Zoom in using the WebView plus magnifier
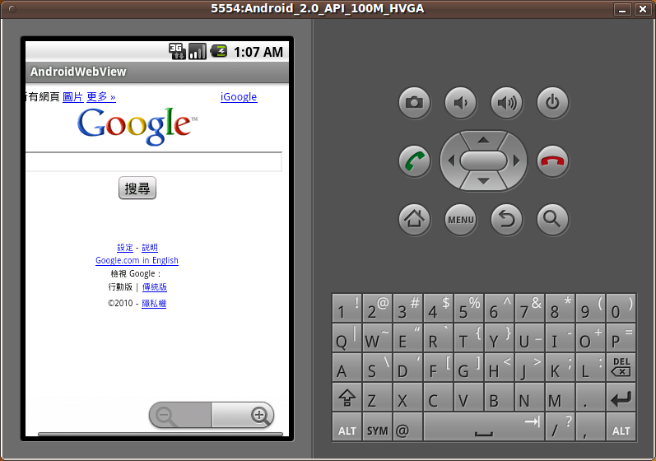656x461 pixels. 243,415
